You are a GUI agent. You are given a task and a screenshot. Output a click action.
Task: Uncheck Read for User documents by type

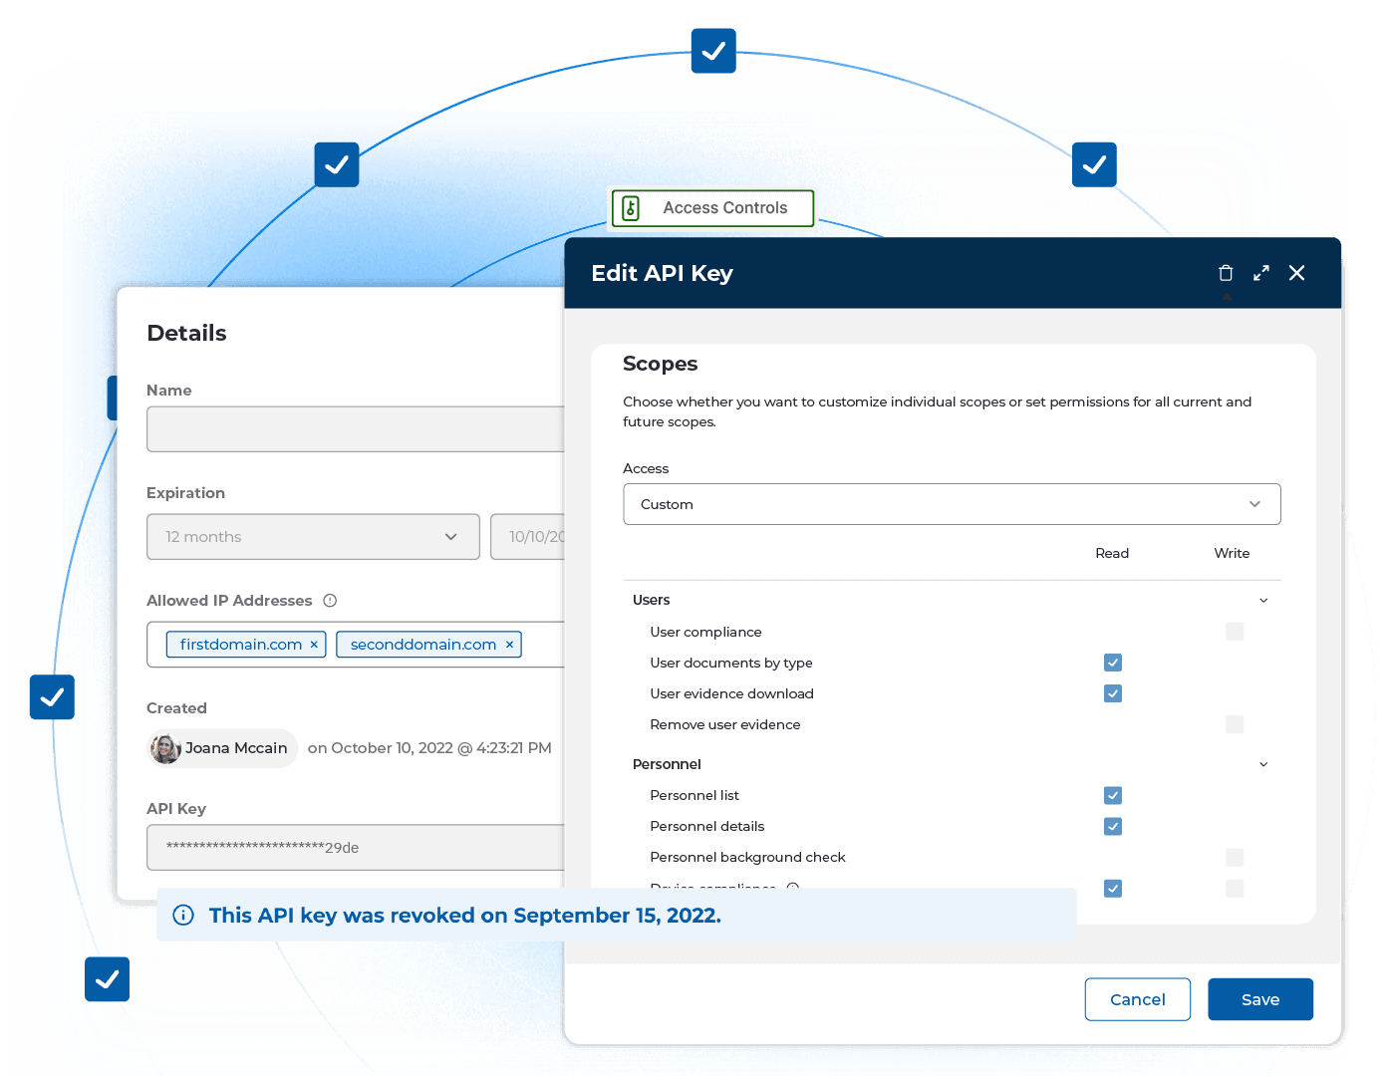coord(1113,663)
